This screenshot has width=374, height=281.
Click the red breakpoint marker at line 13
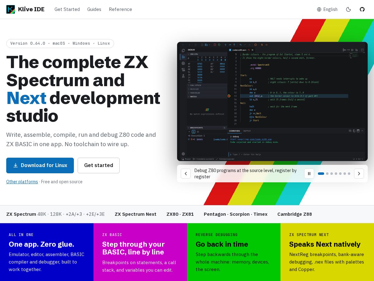click(x=229, y=96)
